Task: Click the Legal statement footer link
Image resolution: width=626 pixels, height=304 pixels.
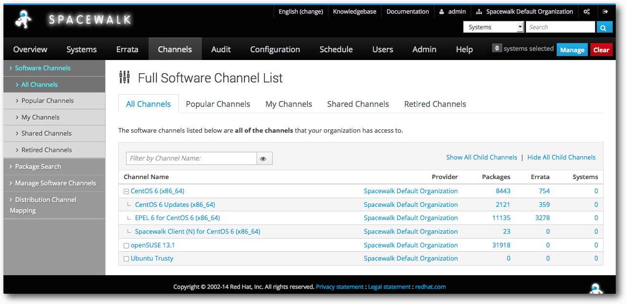Action: (x=389, y=287)
